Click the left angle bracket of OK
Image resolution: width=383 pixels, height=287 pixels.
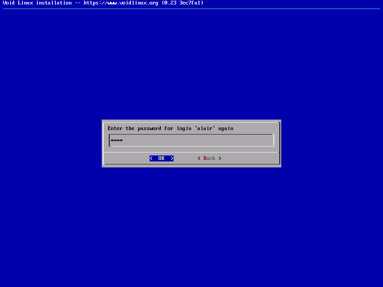(151, 158)
